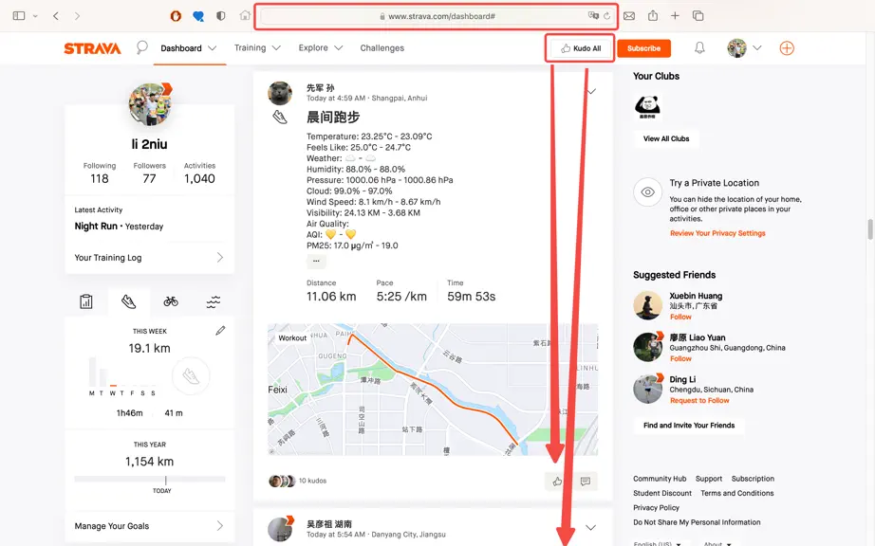The width and height of the screenshot is (875, 546).
Task: Click the run shoe icon on activity
Action: point(280,117)
